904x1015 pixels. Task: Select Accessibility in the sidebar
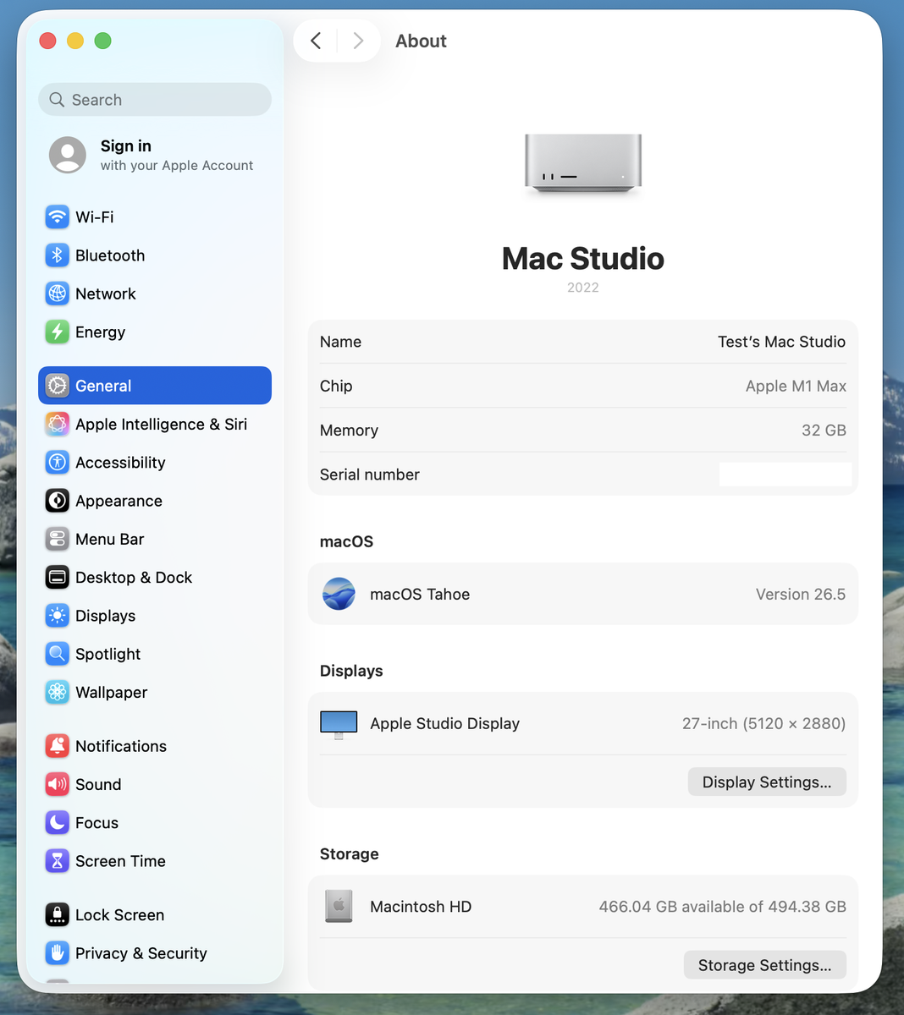pos(155,463)
